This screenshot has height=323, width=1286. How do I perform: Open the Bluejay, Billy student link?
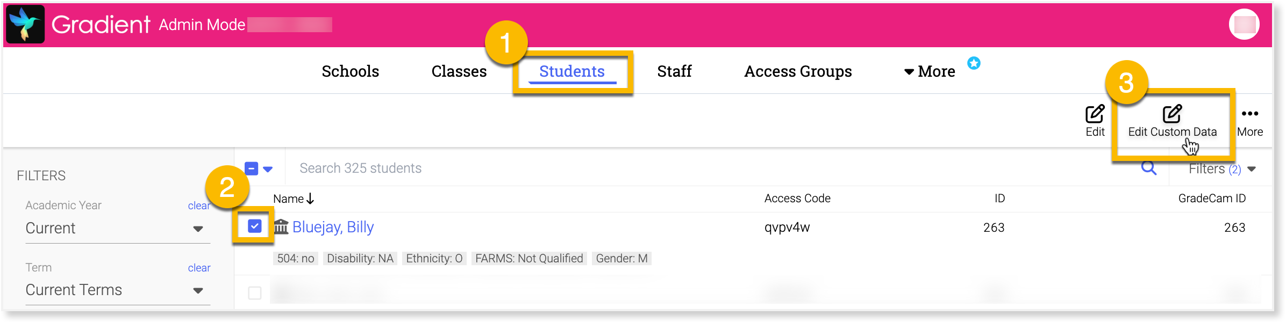(x=333, y=227)
